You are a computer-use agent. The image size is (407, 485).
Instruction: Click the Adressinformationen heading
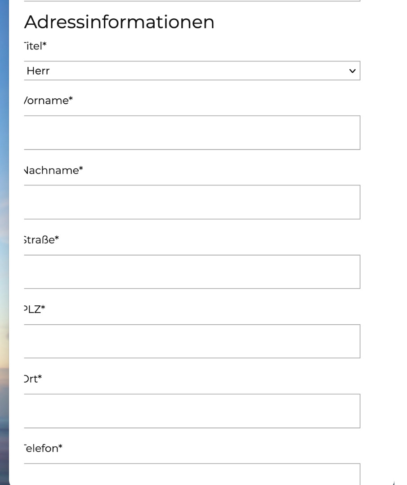tap(119, 22)
